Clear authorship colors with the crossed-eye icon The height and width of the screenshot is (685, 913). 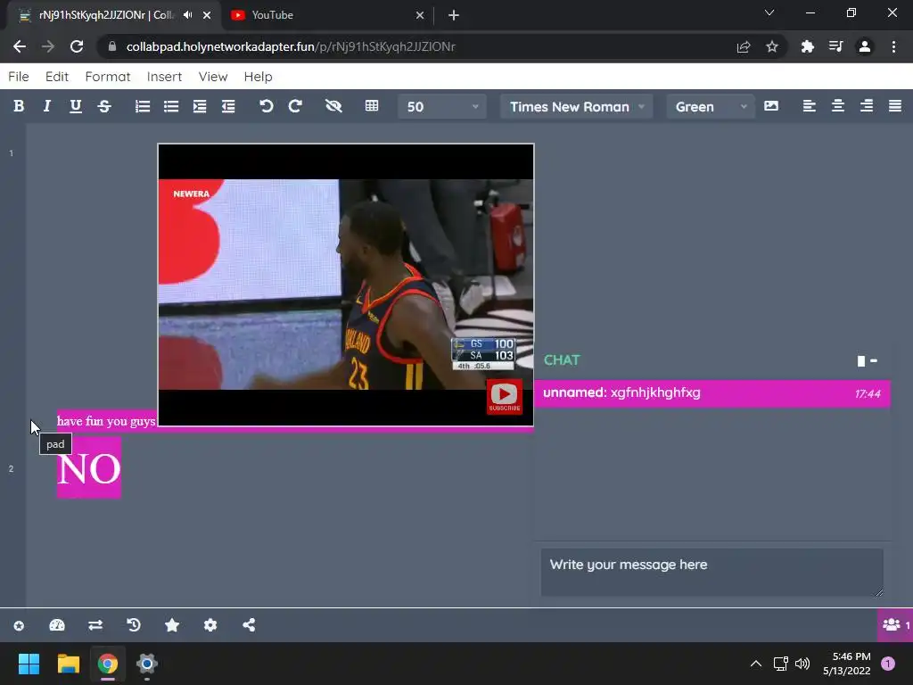[333, 106]
